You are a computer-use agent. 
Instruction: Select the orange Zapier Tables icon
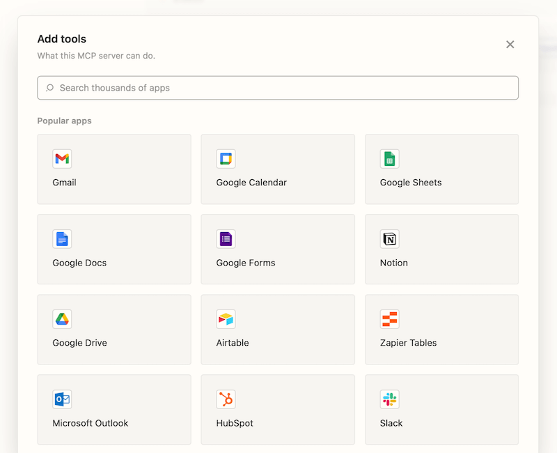[x=390, y=319]
